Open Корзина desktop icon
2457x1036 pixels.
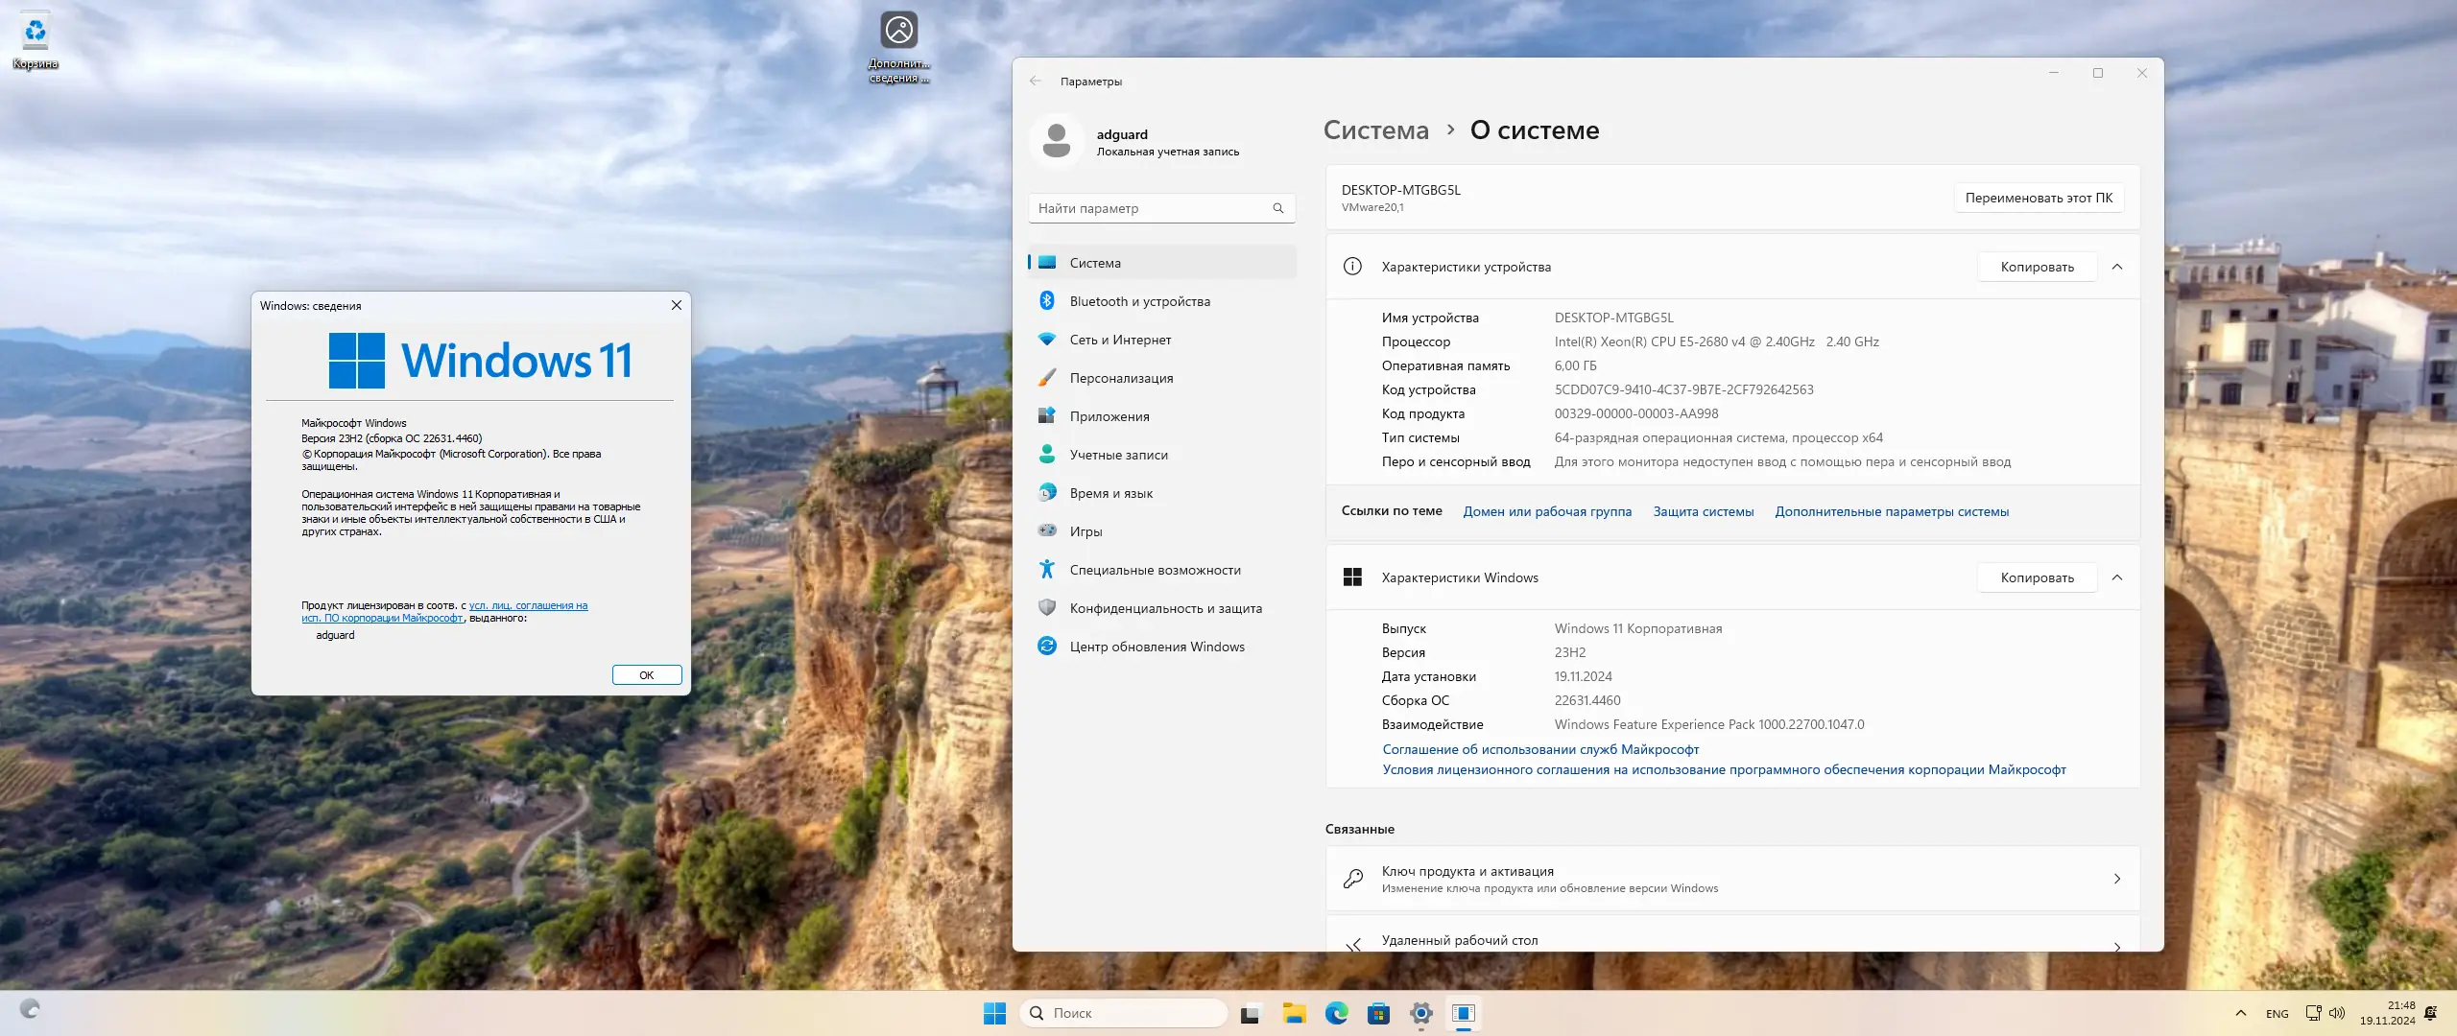point(36,38)
